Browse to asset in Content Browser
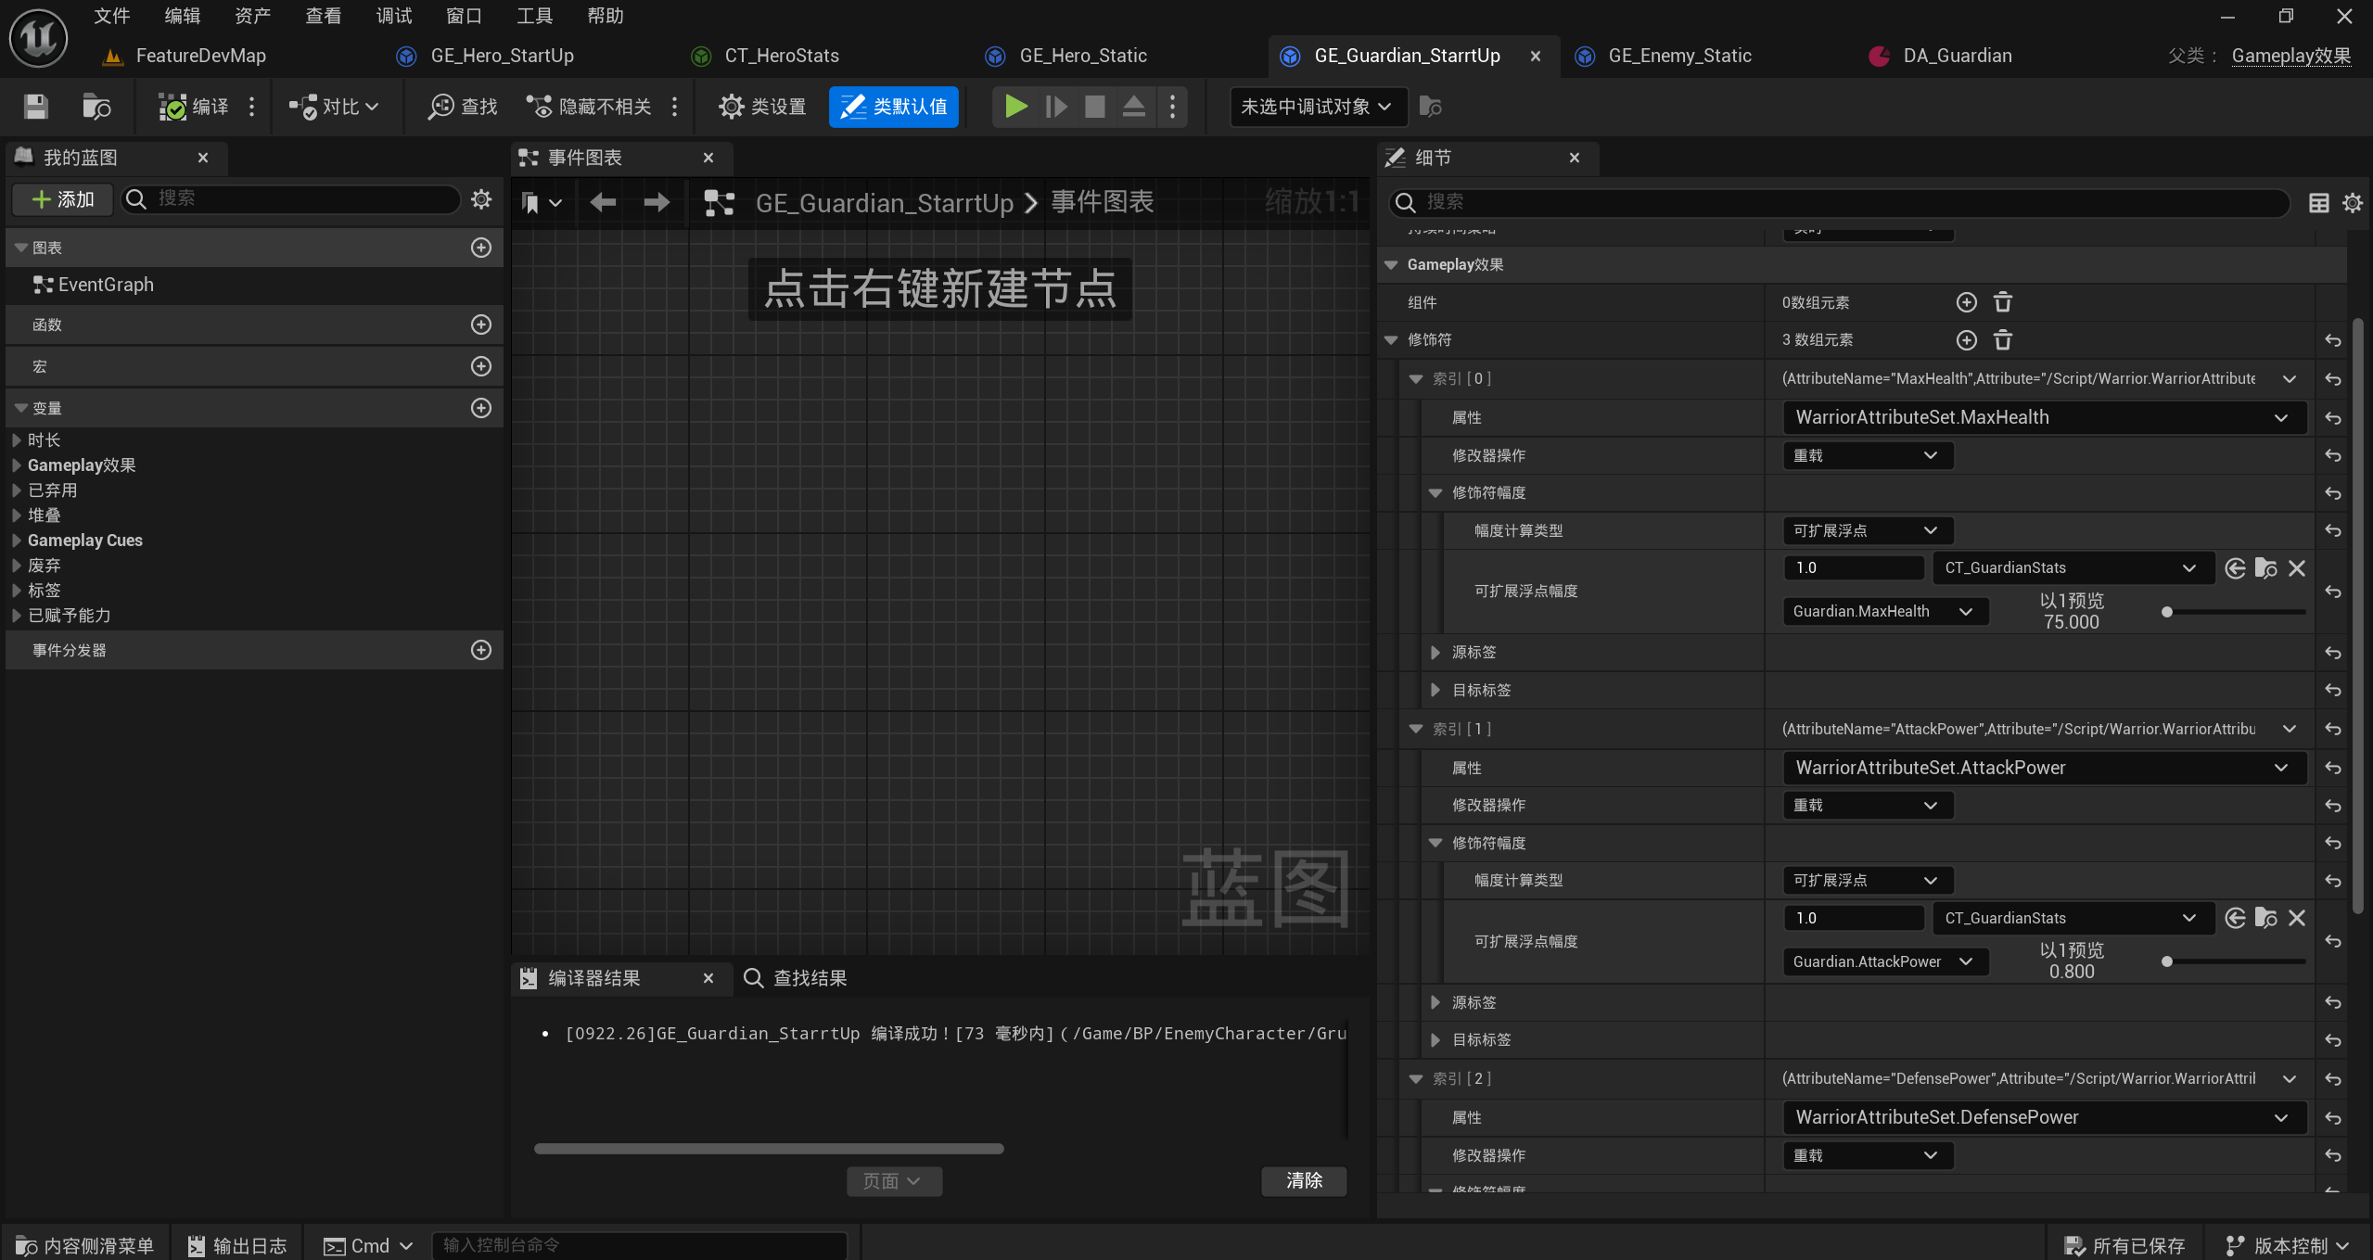The height and width of the screenshot is (1260, 2373). pos(96,107)
